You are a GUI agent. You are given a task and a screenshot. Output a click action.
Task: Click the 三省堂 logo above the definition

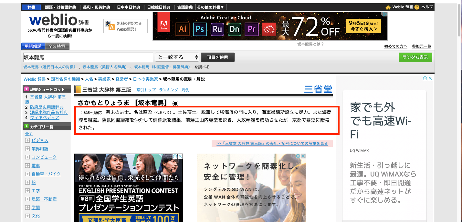coord(318,89)
